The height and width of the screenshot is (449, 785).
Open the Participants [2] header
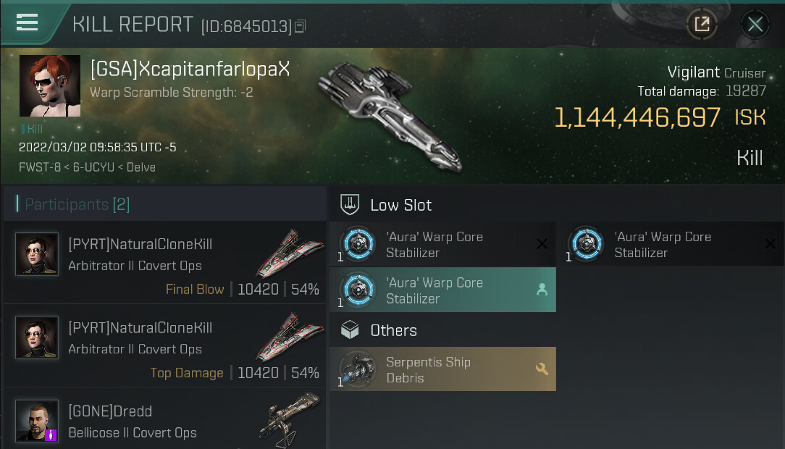77,205
